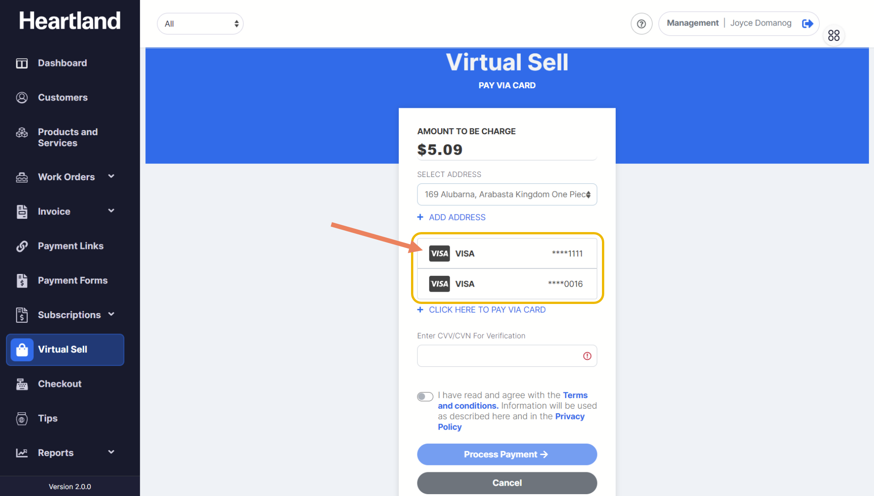Open Products and Services menu item
This screenshot has height=496, width=874.
click(68, 137)
